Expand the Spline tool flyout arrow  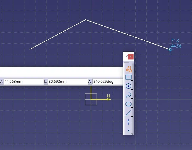coord(132,99)
